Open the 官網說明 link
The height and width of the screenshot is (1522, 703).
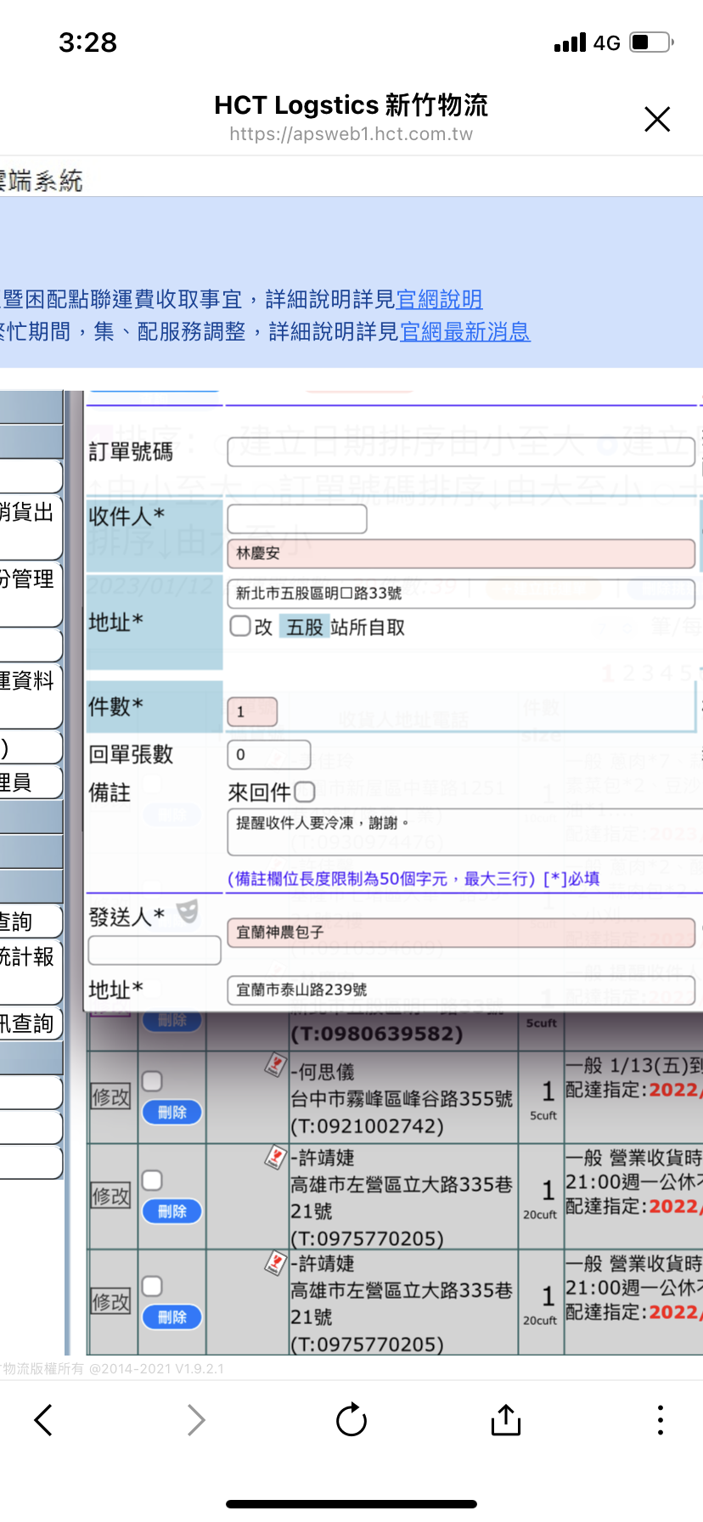pyautogui.click(x=439, y=299)
